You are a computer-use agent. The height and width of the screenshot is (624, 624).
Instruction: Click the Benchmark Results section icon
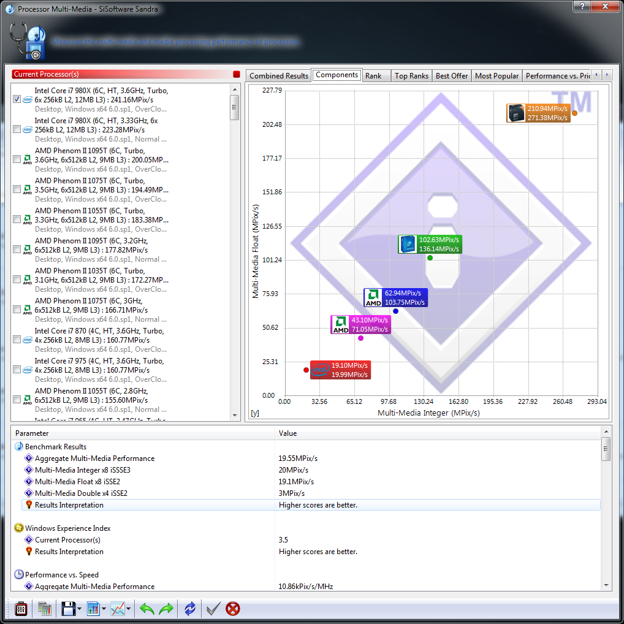point(19,446)
